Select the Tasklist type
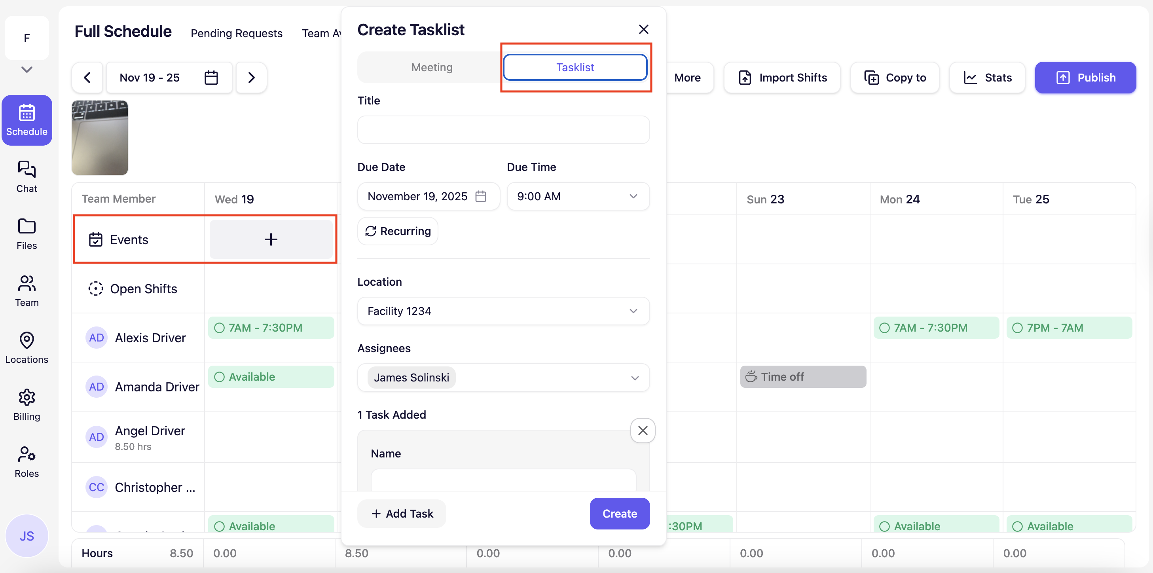The height and width of the screenshot is (573, 1153). tap(575, 67)
